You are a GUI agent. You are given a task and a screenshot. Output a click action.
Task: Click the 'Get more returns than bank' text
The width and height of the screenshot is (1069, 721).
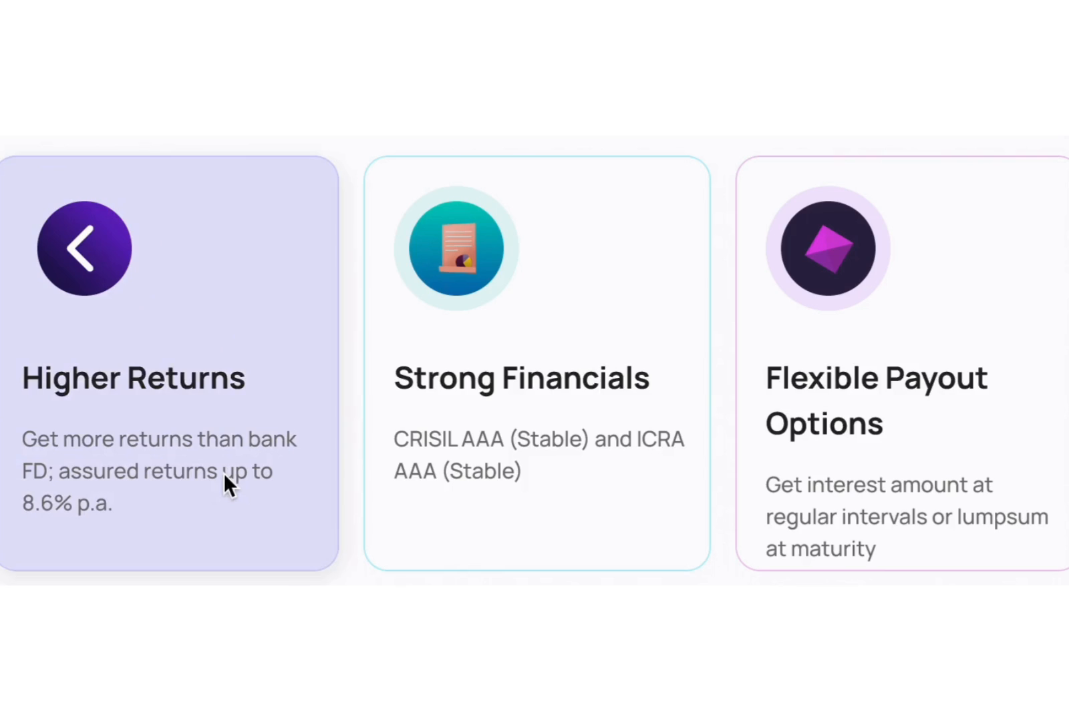pyautogui.click(x=159, y=439)
